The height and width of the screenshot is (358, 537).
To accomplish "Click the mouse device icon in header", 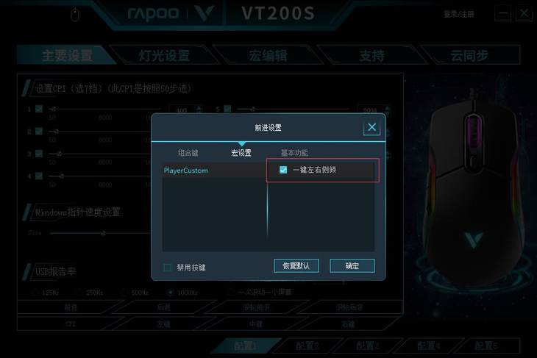I will (75, 15).
